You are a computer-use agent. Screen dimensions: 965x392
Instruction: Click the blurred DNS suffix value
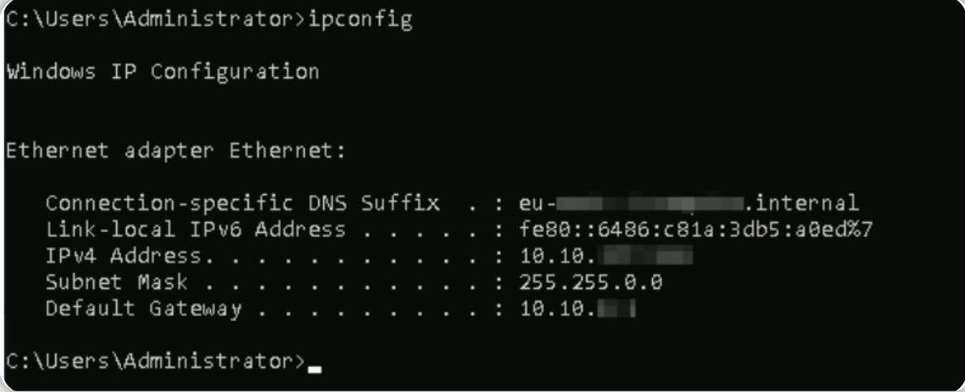[649, 203]
